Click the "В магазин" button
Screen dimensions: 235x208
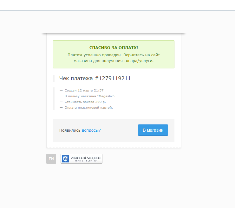[x=153, y=130]
